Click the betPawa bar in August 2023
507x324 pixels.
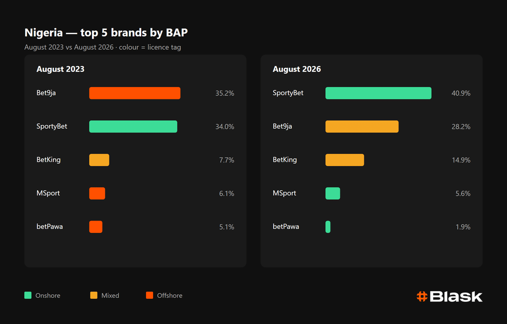coord(96,227)
